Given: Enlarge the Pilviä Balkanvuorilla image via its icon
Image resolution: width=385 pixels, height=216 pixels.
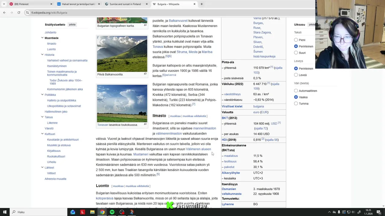Looking at the screenshot, I should click(145, 74).
